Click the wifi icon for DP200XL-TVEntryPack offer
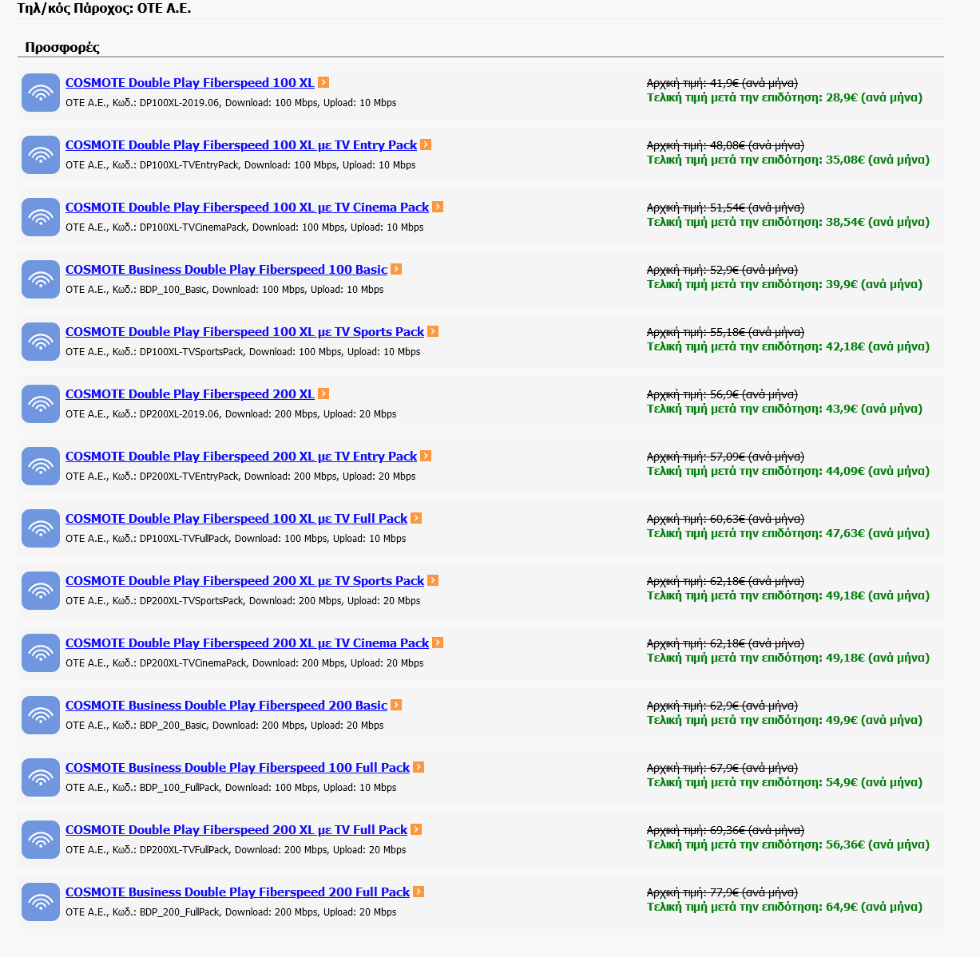Screen dimensions: 980x961 [41, 466]
